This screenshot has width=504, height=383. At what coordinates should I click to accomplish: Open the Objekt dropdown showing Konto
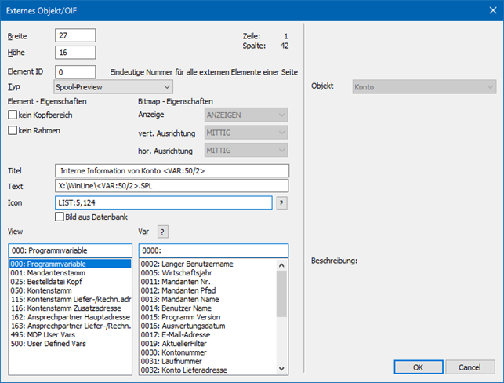click(424, 86)
